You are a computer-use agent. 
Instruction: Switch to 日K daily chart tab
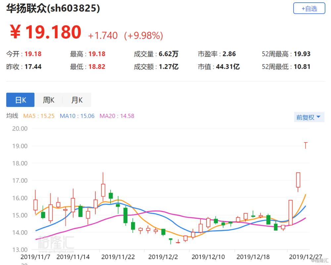coord(20,100)
